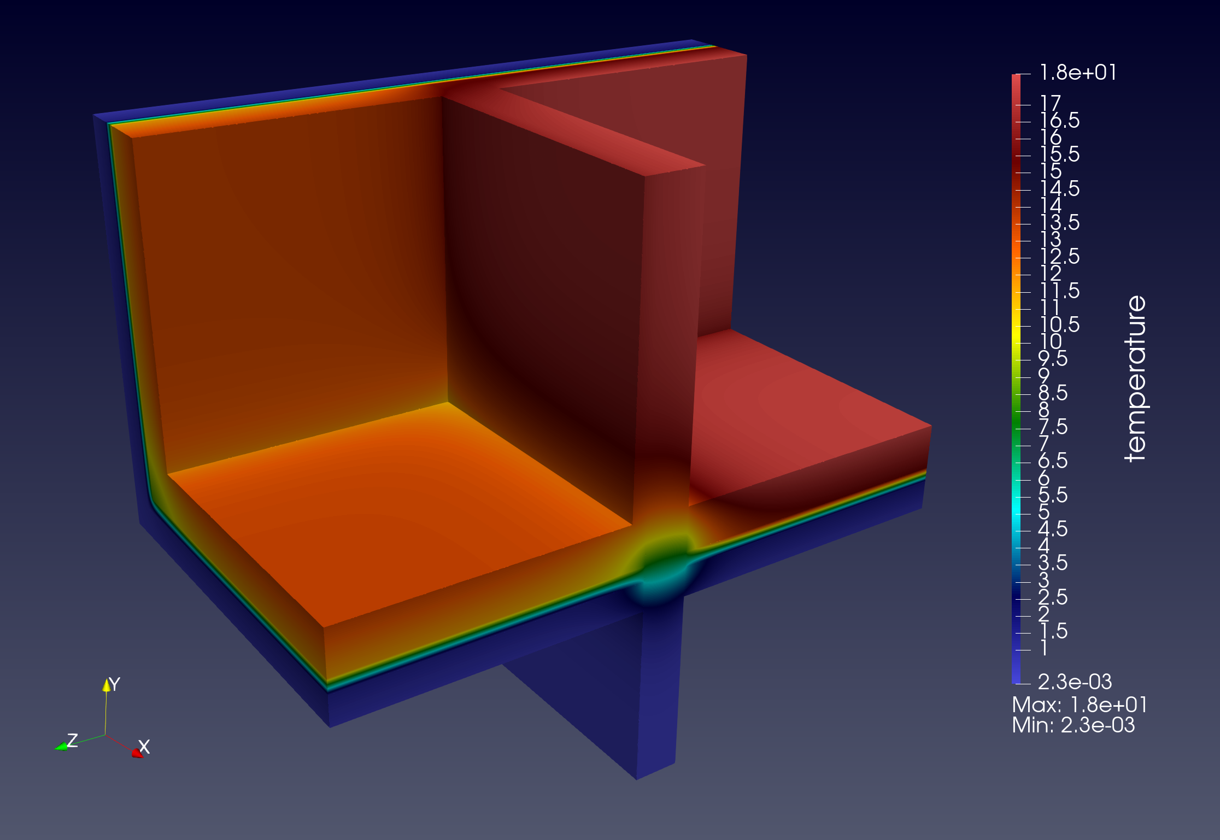The height and width of the screenshot is (840, 1220).
Task: Click the 1.8e+01 top legend label
Action: (1077, 73)
